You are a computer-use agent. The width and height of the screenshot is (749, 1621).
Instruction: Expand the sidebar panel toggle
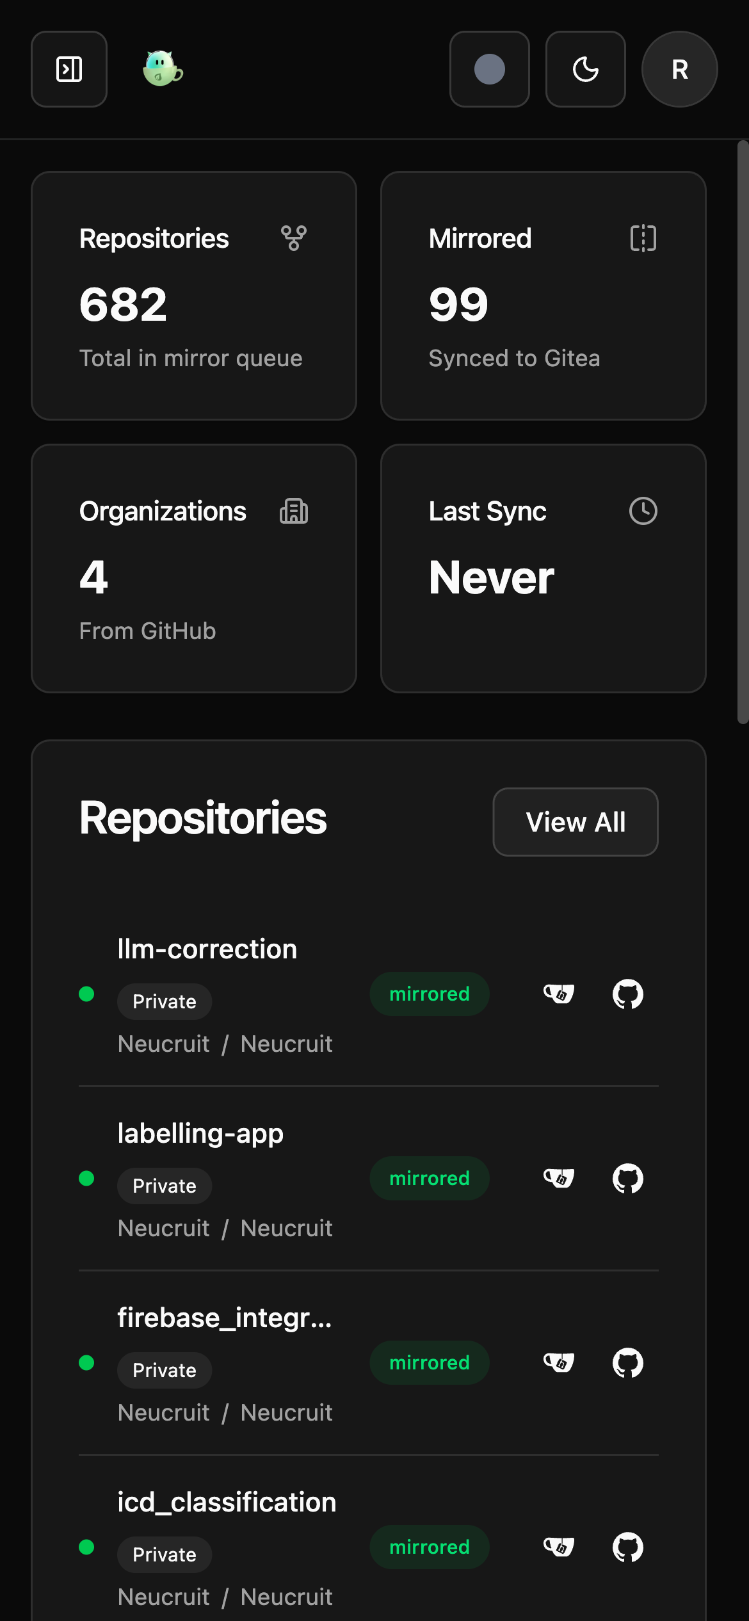tap(69, 69)
